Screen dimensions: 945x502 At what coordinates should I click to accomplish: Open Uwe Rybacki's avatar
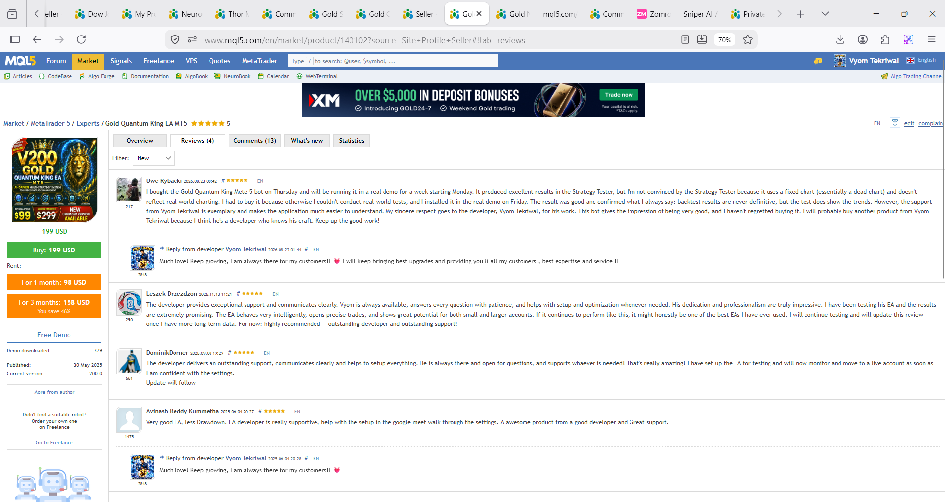pyautogui.click(x=129, y=189)
